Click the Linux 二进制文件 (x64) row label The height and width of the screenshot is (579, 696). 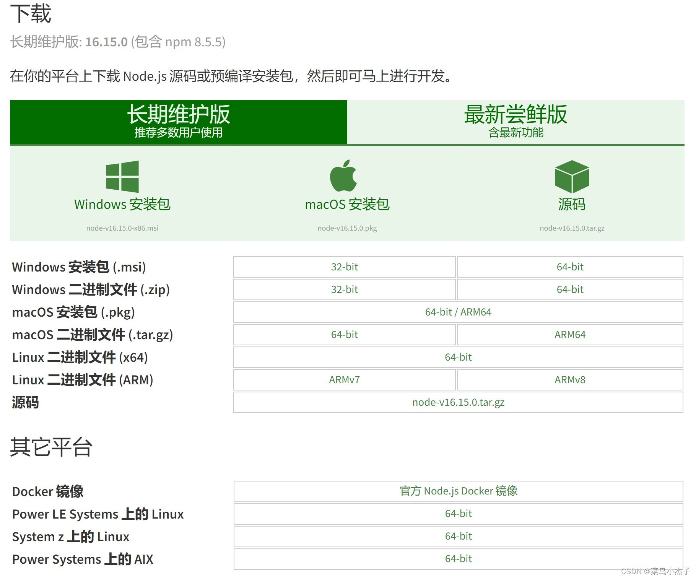[80, 357]
